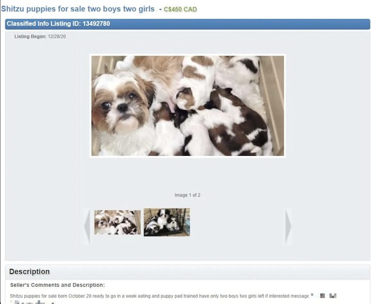Select the puppies in crate thumbnail

tap(167, 222)
